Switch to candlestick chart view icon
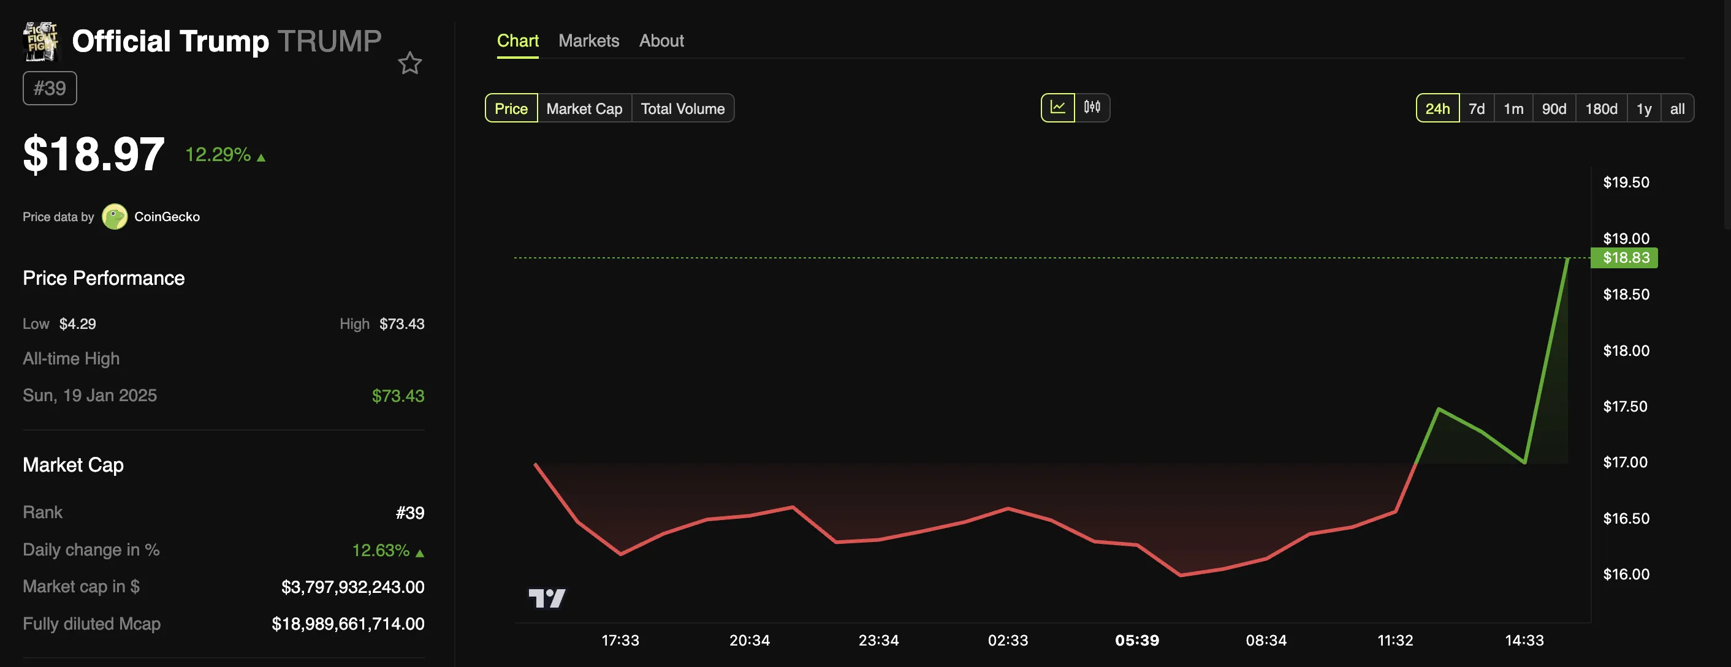 point(1092,107)
